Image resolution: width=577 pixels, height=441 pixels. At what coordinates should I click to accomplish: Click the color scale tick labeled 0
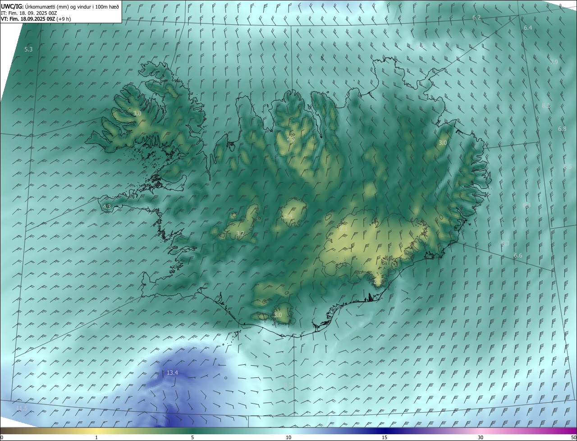coord(2,437)
